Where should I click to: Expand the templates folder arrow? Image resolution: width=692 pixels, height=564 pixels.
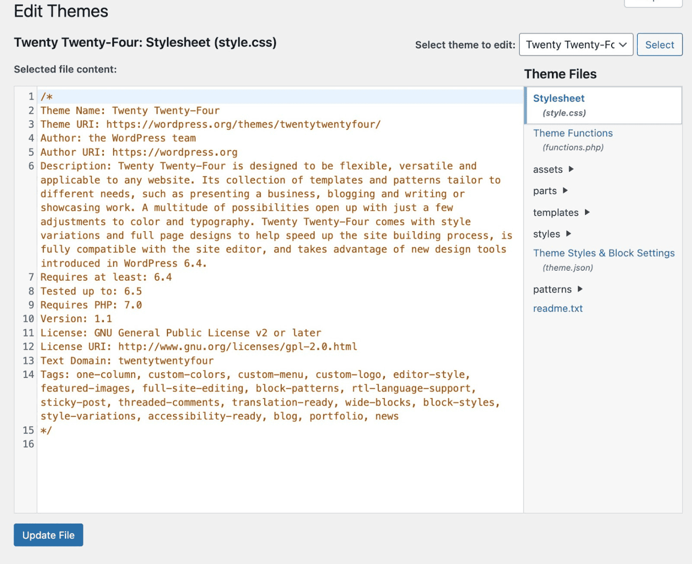pos(587,212)
